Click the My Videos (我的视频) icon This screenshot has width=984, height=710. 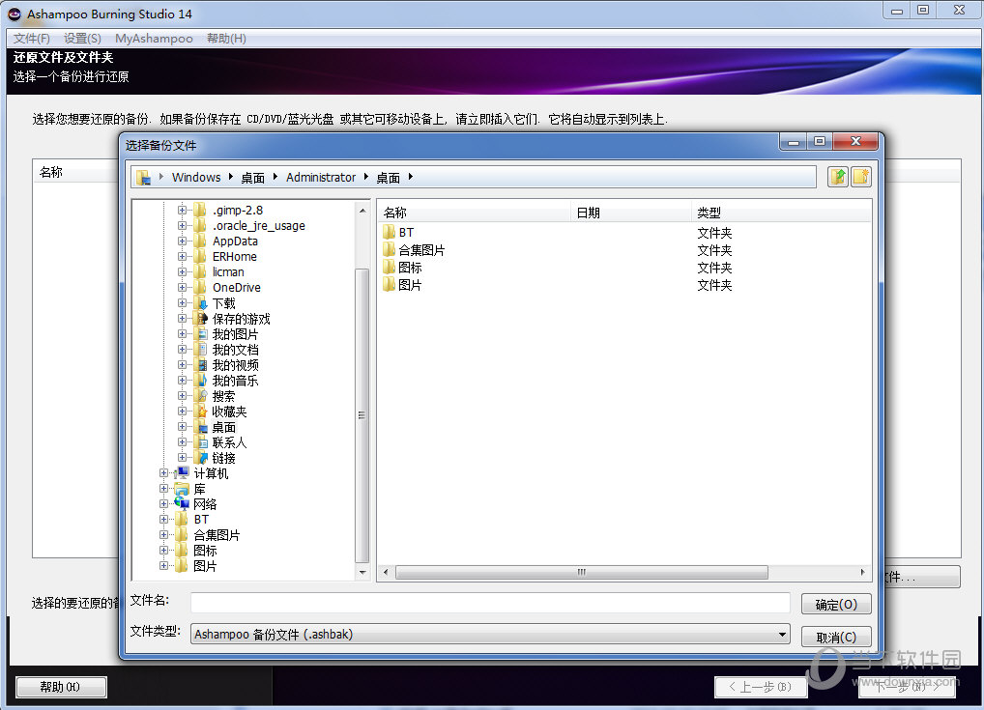pyautogui.click(x=200, y=365)
